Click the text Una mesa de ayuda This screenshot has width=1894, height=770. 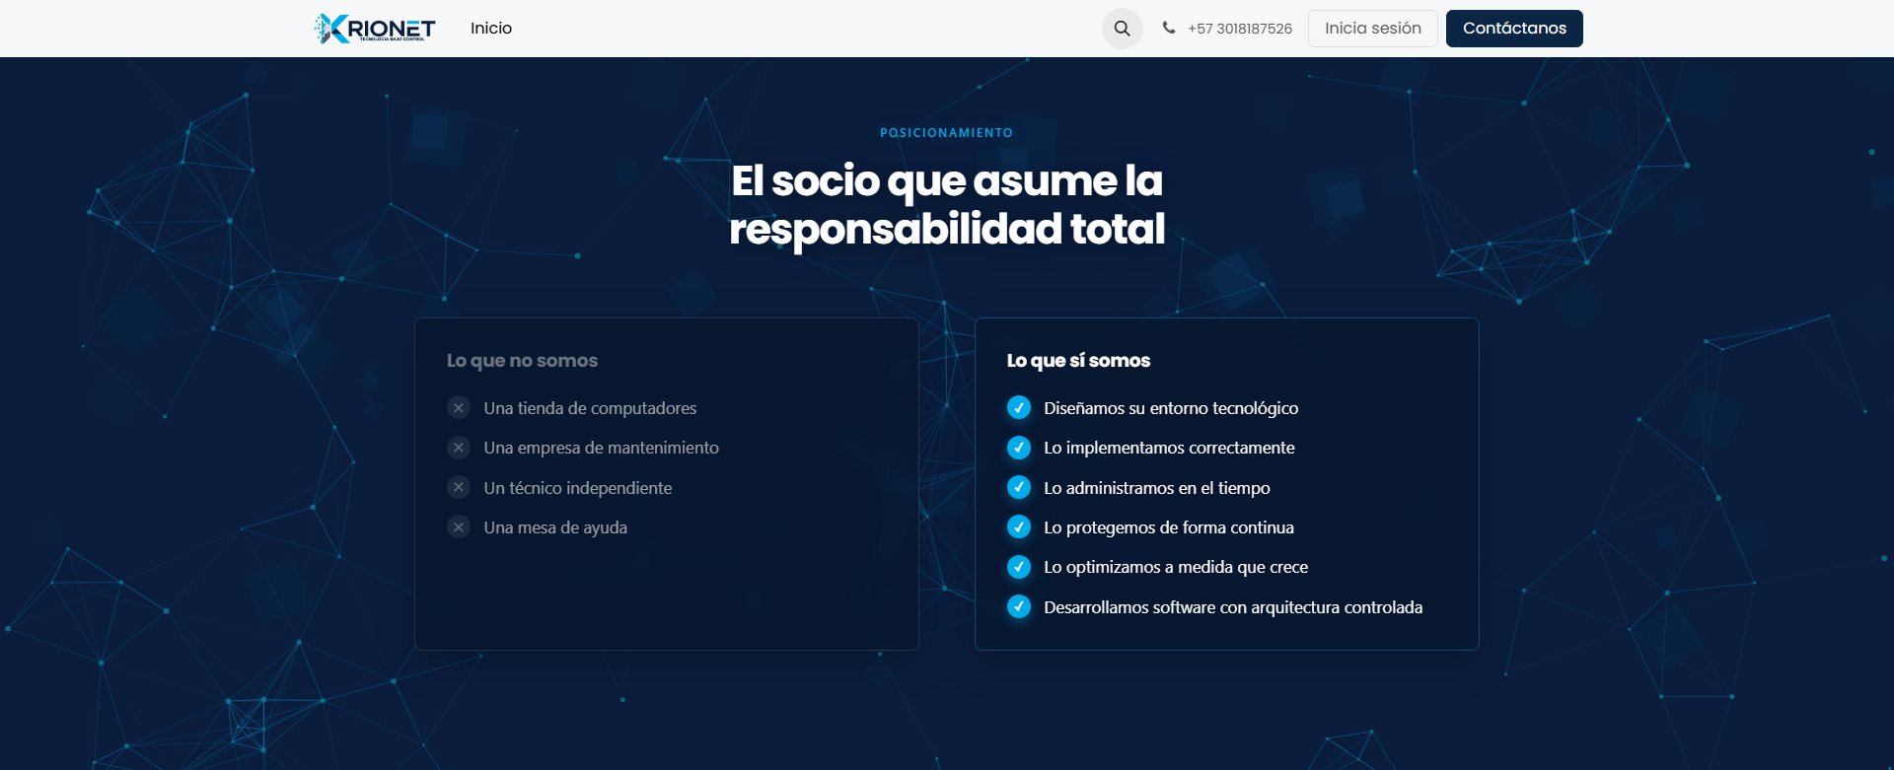(x=555, y=527)
